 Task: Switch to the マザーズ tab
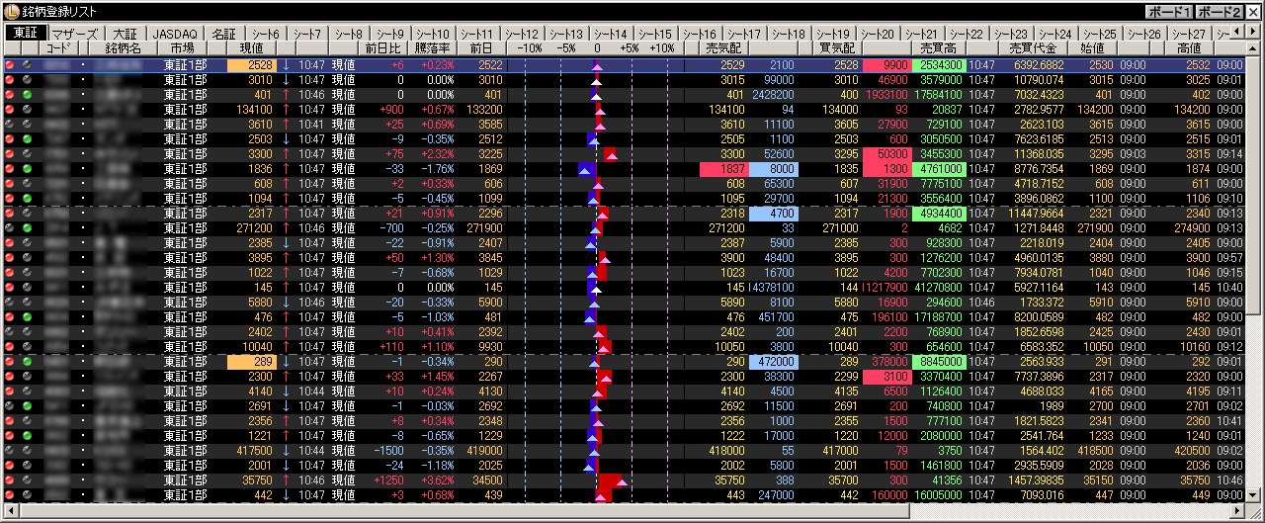pyautogui.click(x=74, y=34)
